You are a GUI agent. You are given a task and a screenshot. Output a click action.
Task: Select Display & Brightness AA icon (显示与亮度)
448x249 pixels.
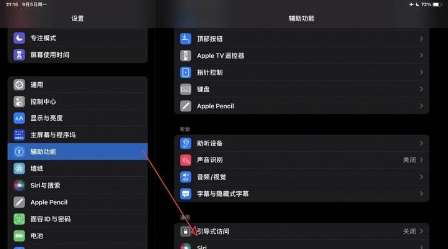coord(19,118)
